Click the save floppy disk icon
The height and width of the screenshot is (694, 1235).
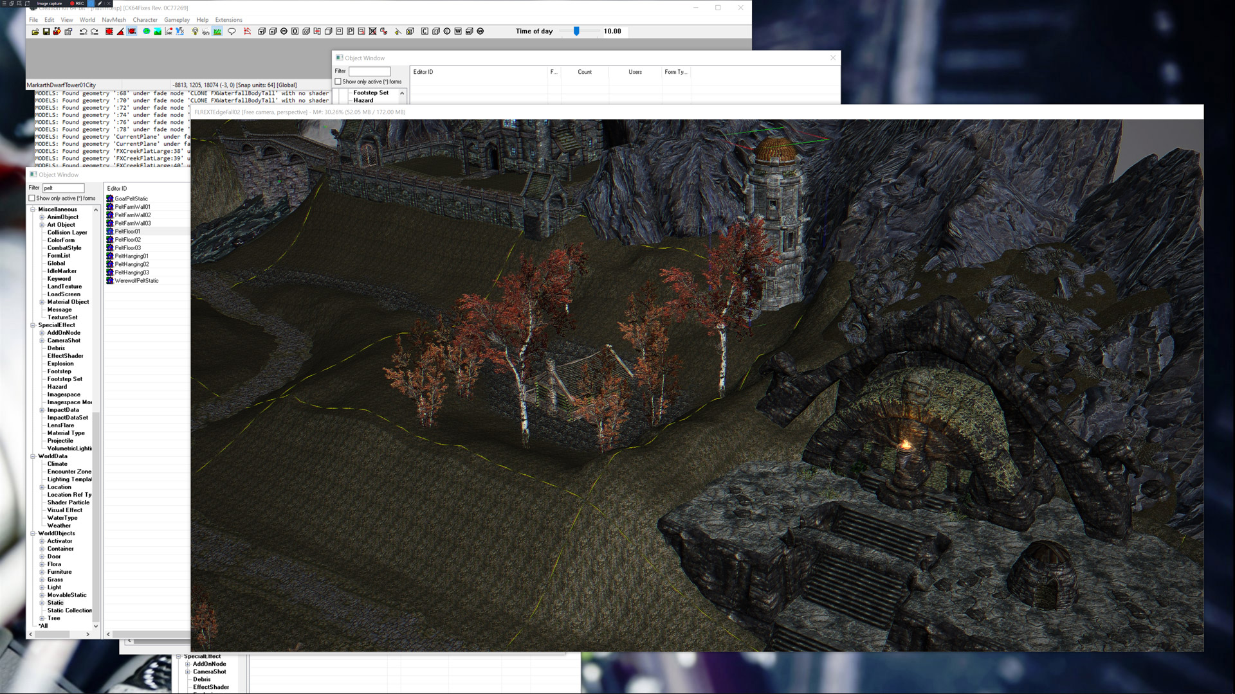pyautogui.click(x=46, y=31)
